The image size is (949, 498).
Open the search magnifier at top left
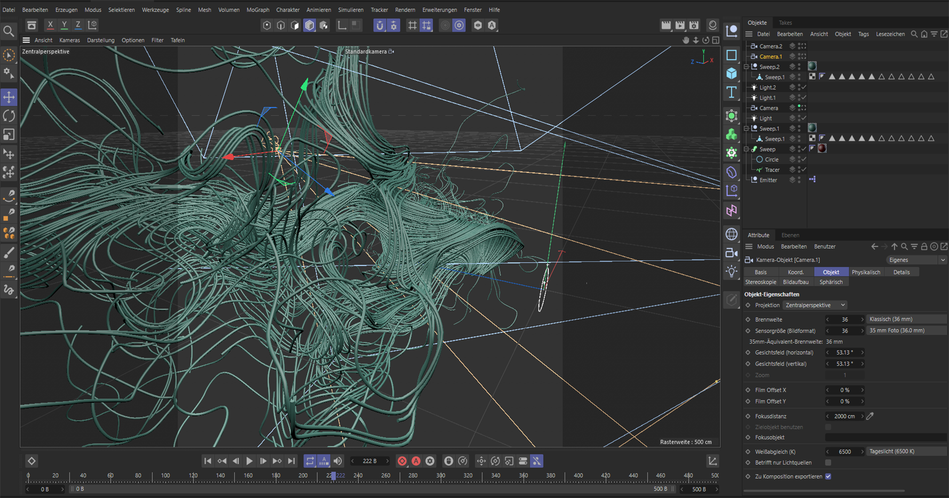[x=8, y=32]
